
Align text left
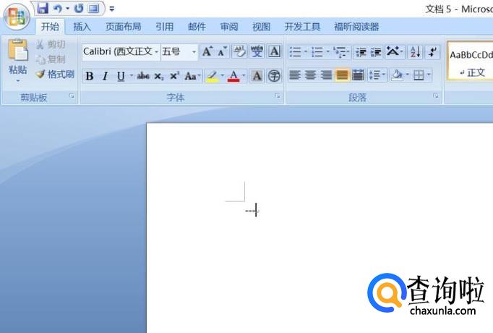(295, 75)
